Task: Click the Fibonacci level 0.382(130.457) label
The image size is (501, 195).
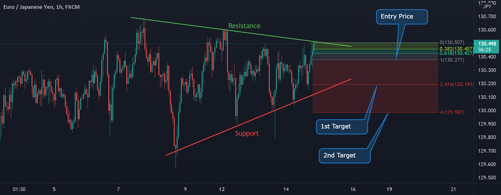Action: (x=457, y=49)
